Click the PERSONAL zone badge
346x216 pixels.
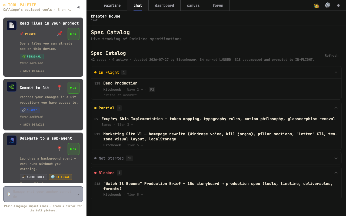(32, 56)
